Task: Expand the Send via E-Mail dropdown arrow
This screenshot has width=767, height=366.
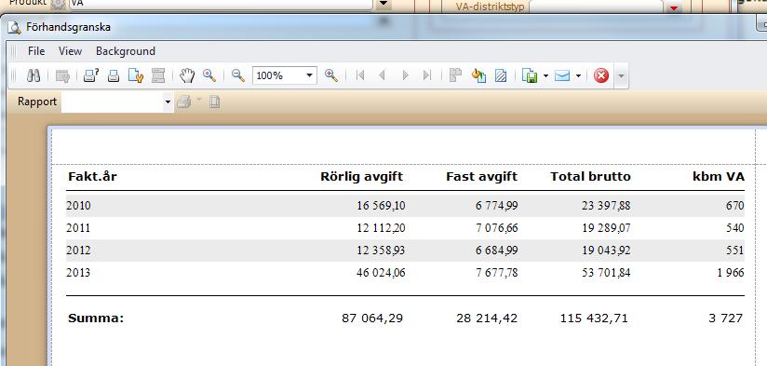Action: pyautogui.click(x=578, y=75)
